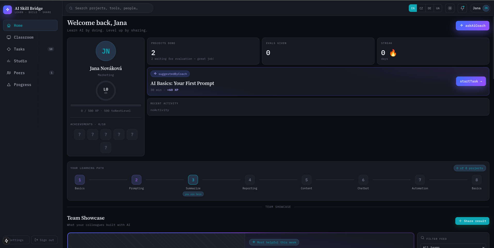The image size is (494, 248).
Task: Click the L0 level progress ring
Action: (x=106, y=91)
